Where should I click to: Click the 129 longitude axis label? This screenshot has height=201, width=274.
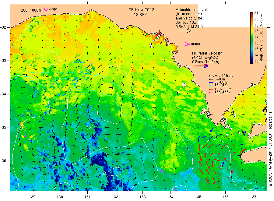pyautogui.click(x=32, y=197)
